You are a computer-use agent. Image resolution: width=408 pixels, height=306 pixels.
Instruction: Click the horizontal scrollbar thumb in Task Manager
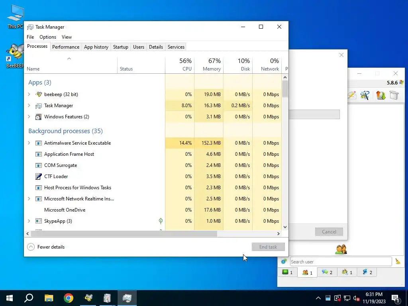click(124, 233)
